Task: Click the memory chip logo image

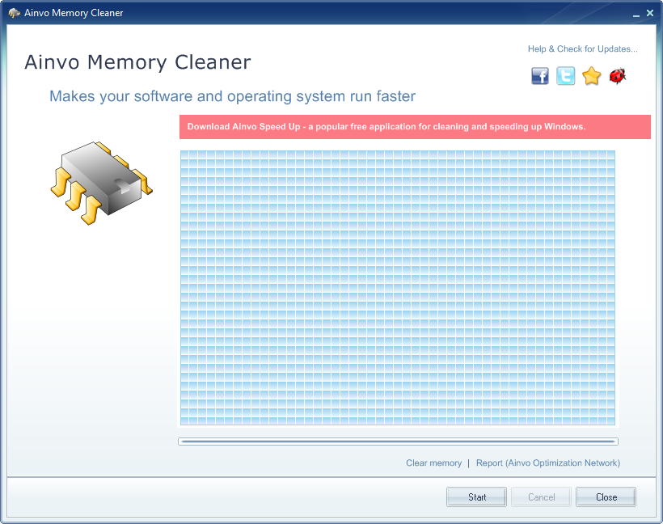Action: (x=102, y=183)
